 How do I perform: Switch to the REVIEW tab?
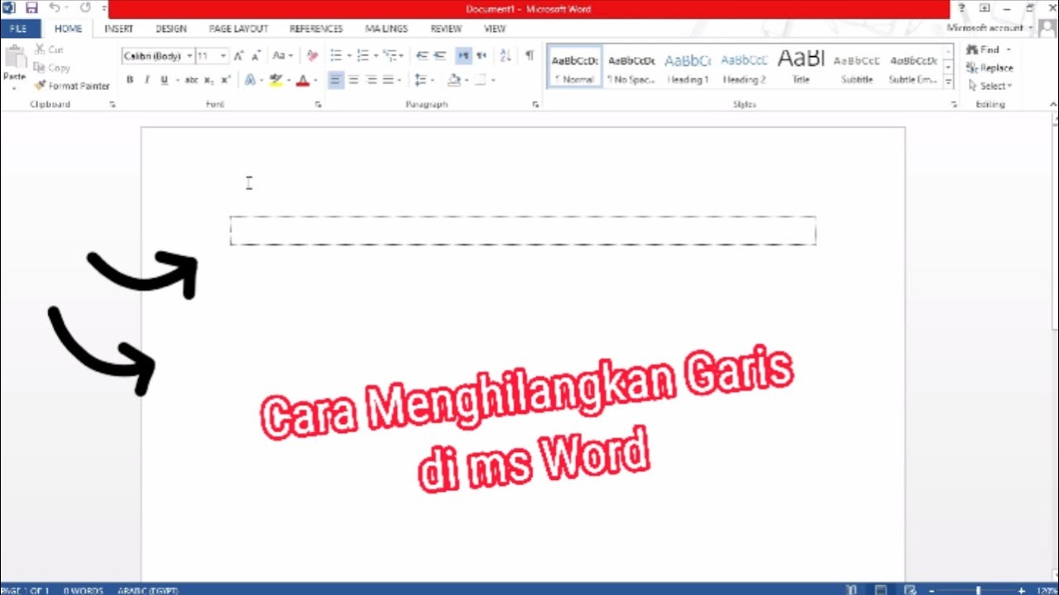446,29
